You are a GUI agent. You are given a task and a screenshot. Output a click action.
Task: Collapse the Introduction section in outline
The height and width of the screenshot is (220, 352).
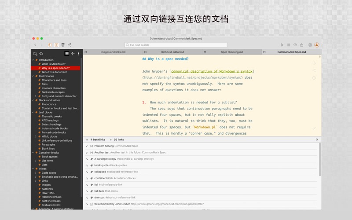(x=33, y=60)
